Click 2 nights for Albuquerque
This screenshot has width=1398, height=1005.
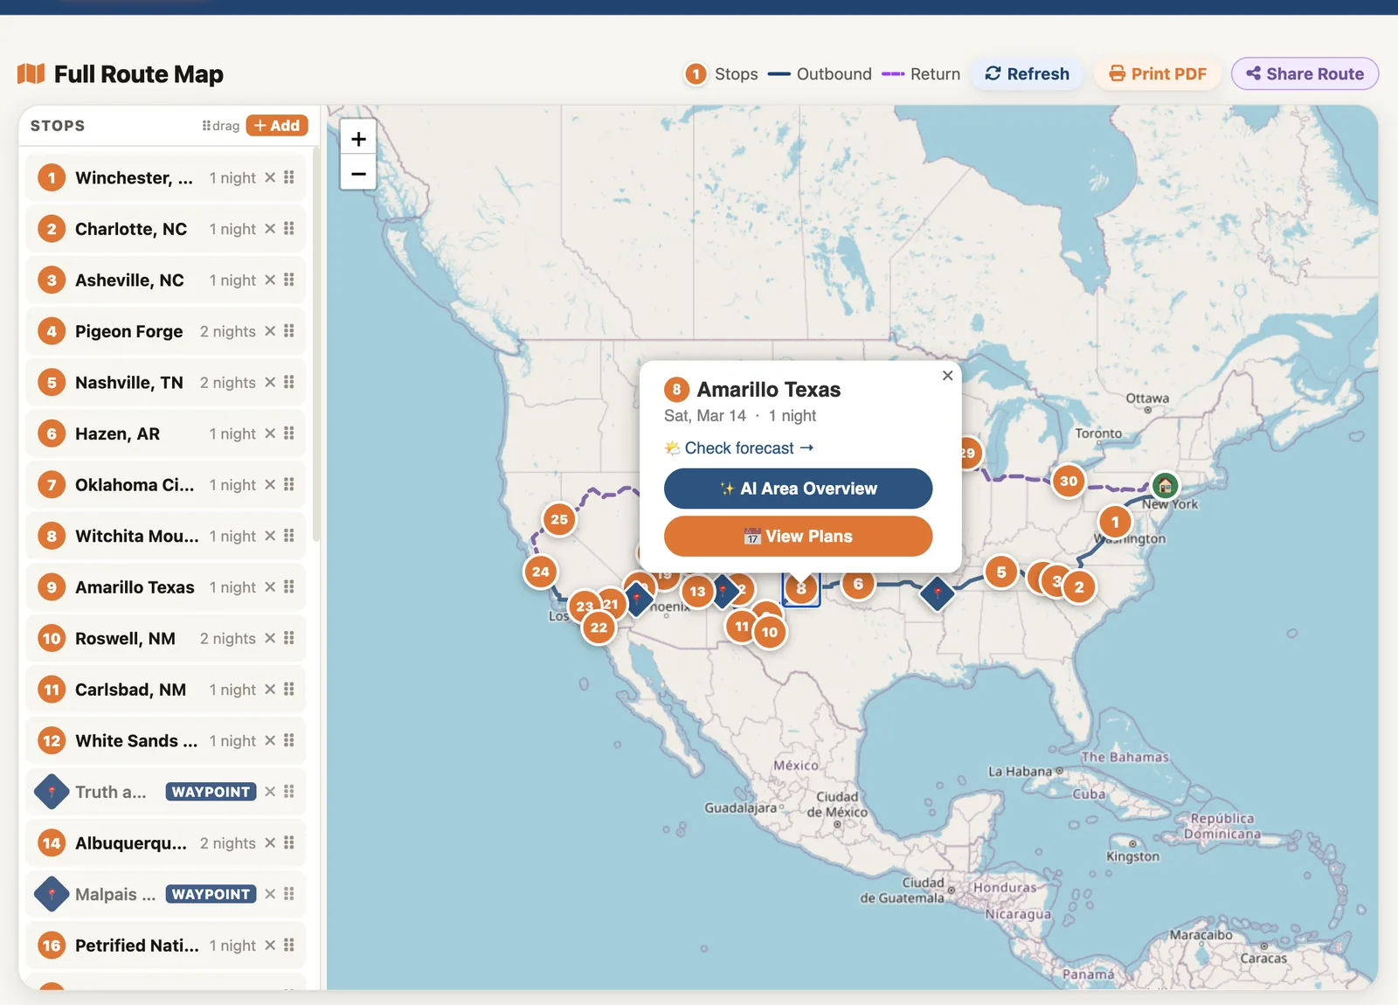click(228, 843)
